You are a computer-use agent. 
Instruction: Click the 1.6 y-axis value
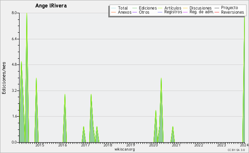click(14, 116)
